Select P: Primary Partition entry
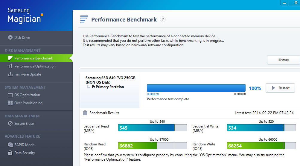Screen dimensions: 300x166 (x=108, y=87)
